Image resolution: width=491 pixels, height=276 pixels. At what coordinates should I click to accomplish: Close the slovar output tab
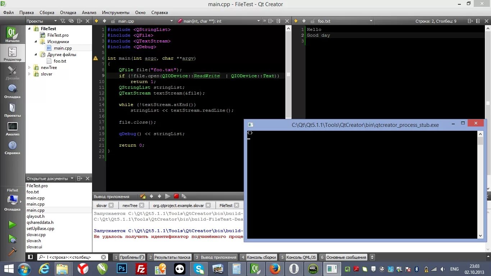click(111, 205)
